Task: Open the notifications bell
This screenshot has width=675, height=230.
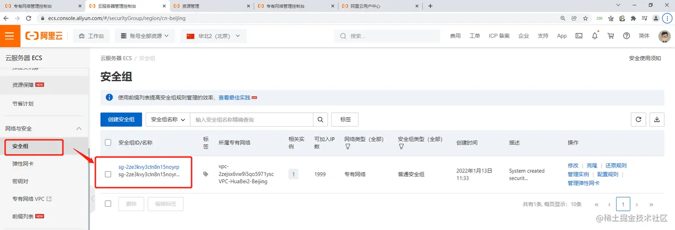Action: (595, 36)
